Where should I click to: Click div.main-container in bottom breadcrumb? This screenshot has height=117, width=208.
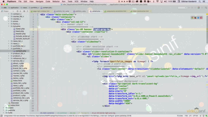pos(47,113)
